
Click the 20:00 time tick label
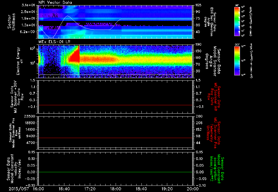pyautogui.click(x=193, y=189)
